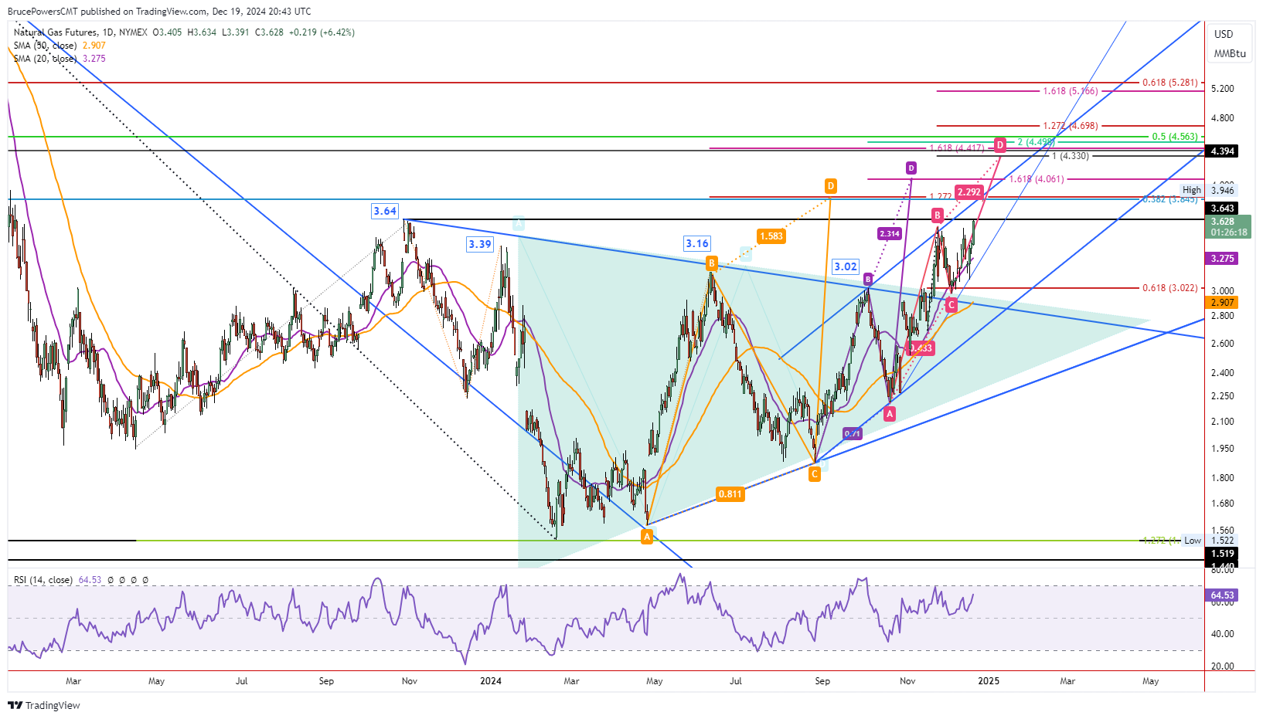
Task: Click the orange C pattern point marker
Action: [x=815, y=474]
